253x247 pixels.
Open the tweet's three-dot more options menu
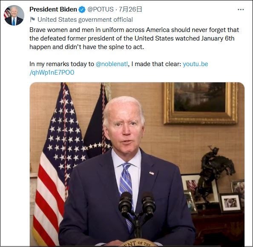pyautogui.click(x=241, y=9)
